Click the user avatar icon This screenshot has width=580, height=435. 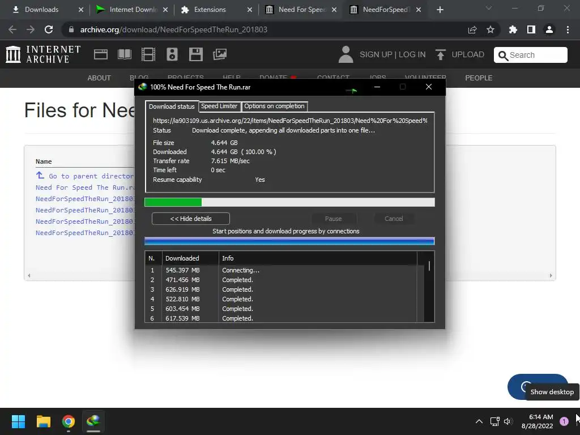[346, 54]
